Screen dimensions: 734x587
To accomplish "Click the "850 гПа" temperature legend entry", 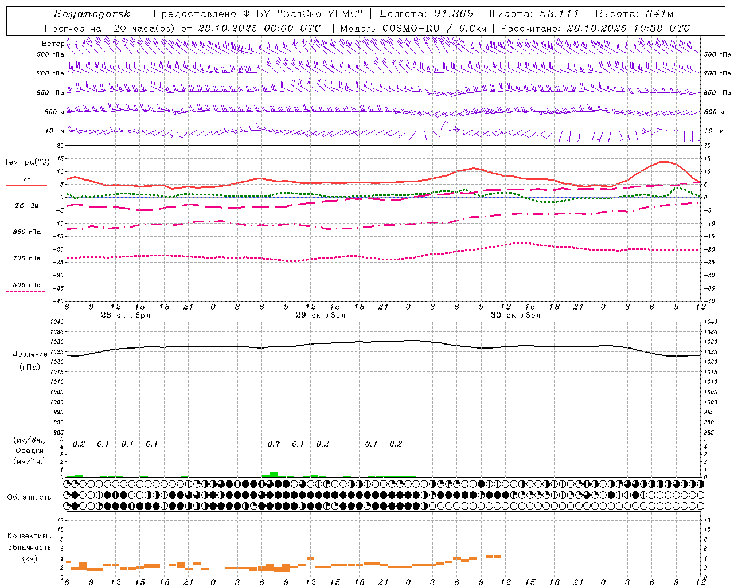I will coord(27,232).
